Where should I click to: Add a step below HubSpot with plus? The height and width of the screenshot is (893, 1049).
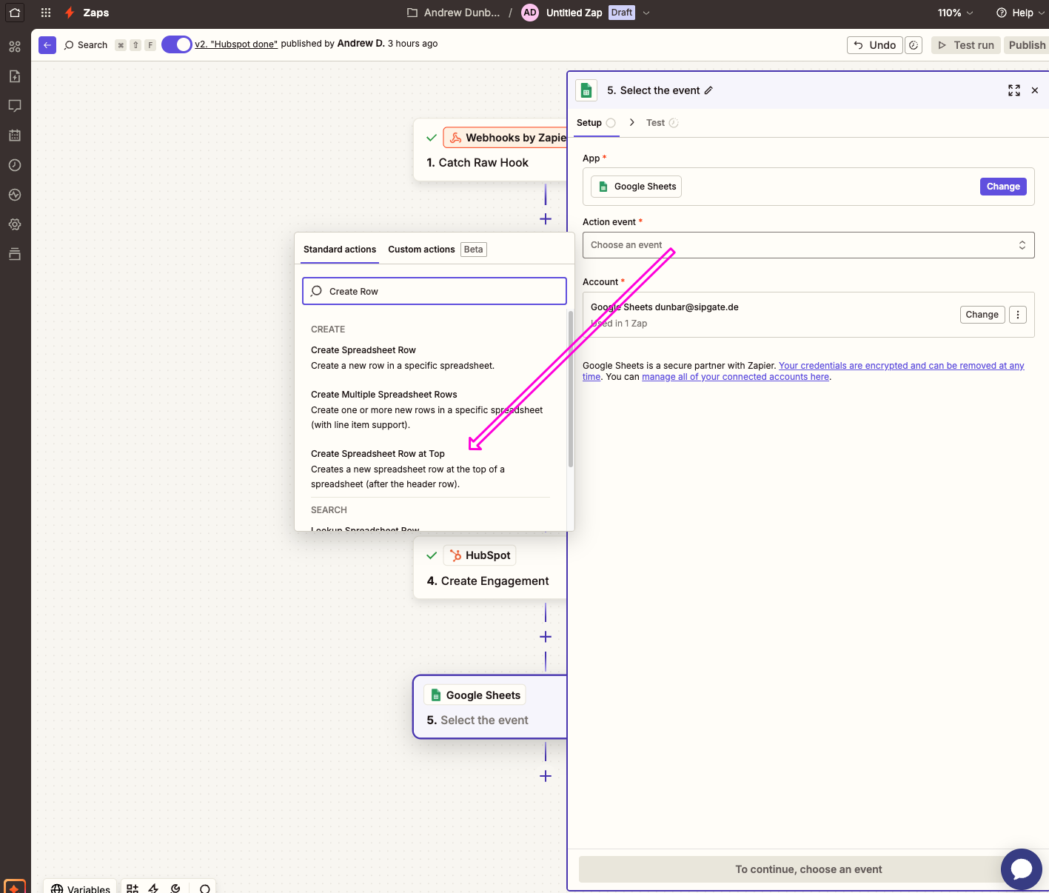(x=546, y=637)
